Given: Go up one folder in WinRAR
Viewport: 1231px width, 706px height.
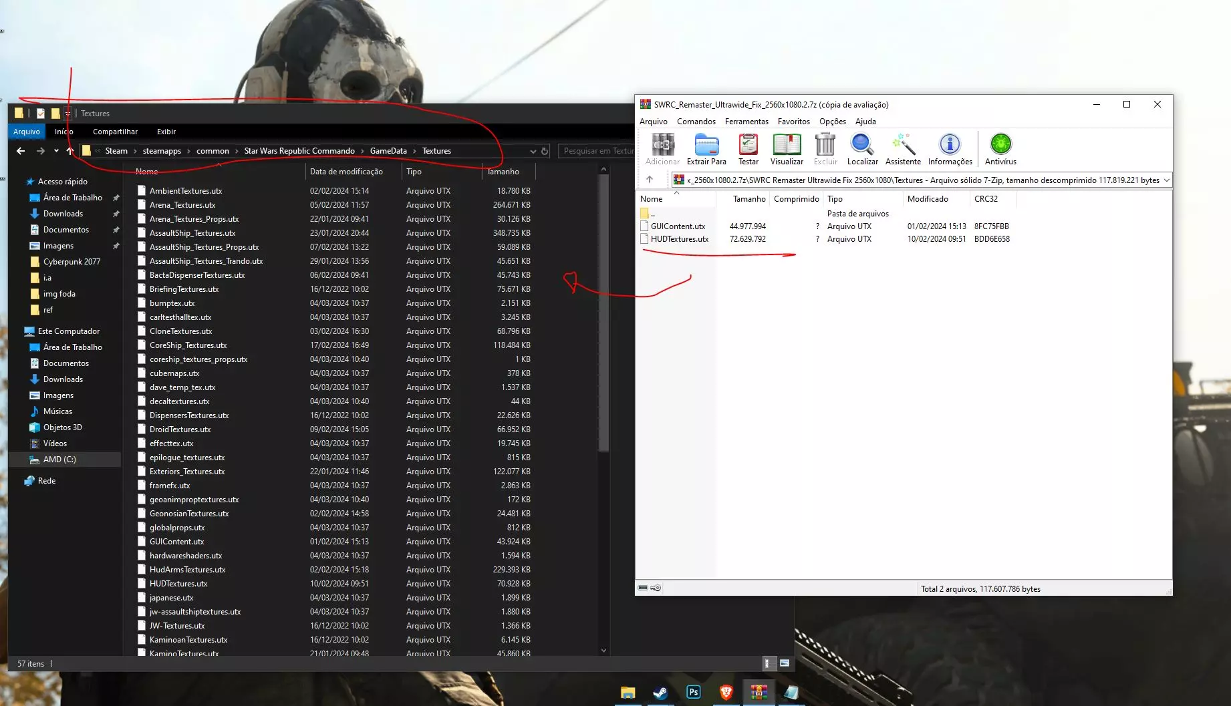Looking at the screenshot, I should [x=650, y=180].
